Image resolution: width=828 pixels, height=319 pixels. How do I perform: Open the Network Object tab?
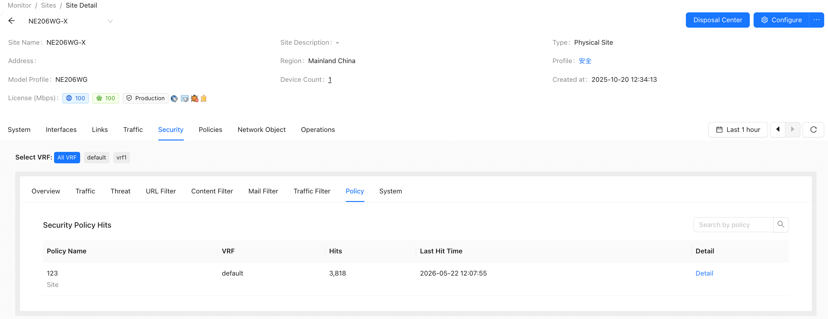[262, 129]
